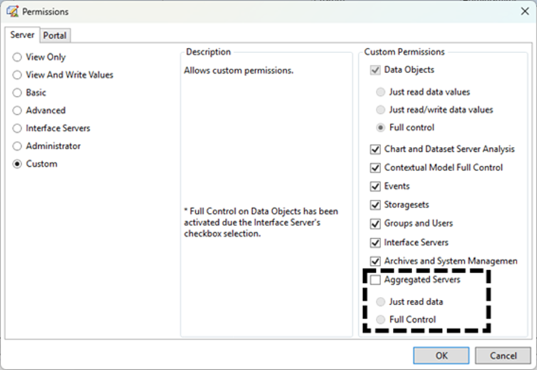Select the Basic permission level

(17, 93)
